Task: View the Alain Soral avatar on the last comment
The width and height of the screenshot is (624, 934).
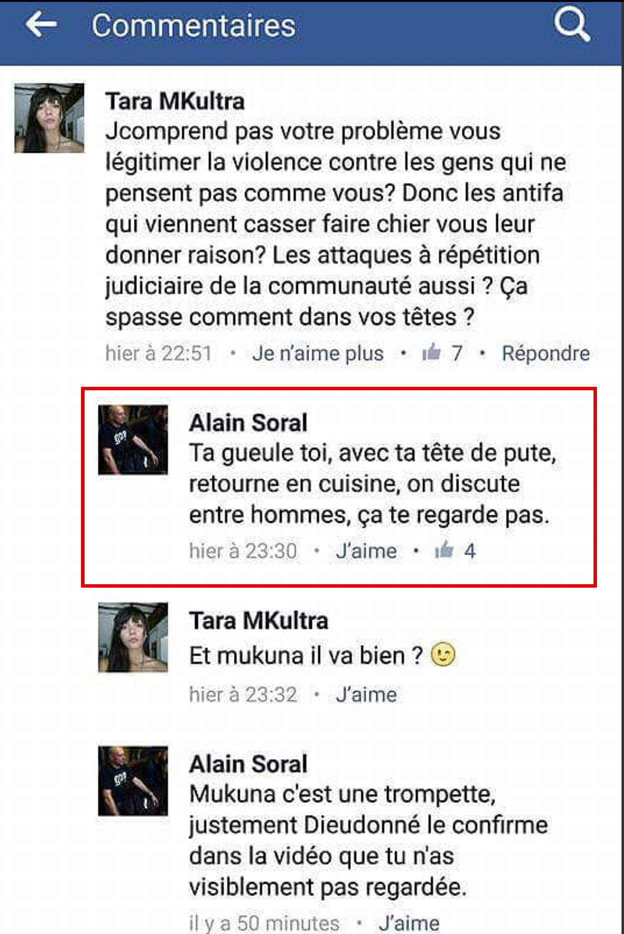Action: point(133,781)
